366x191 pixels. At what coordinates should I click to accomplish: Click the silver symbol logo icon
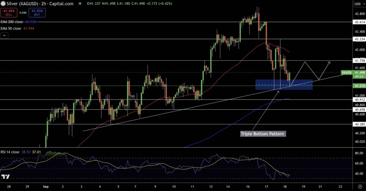pos(3,4)
